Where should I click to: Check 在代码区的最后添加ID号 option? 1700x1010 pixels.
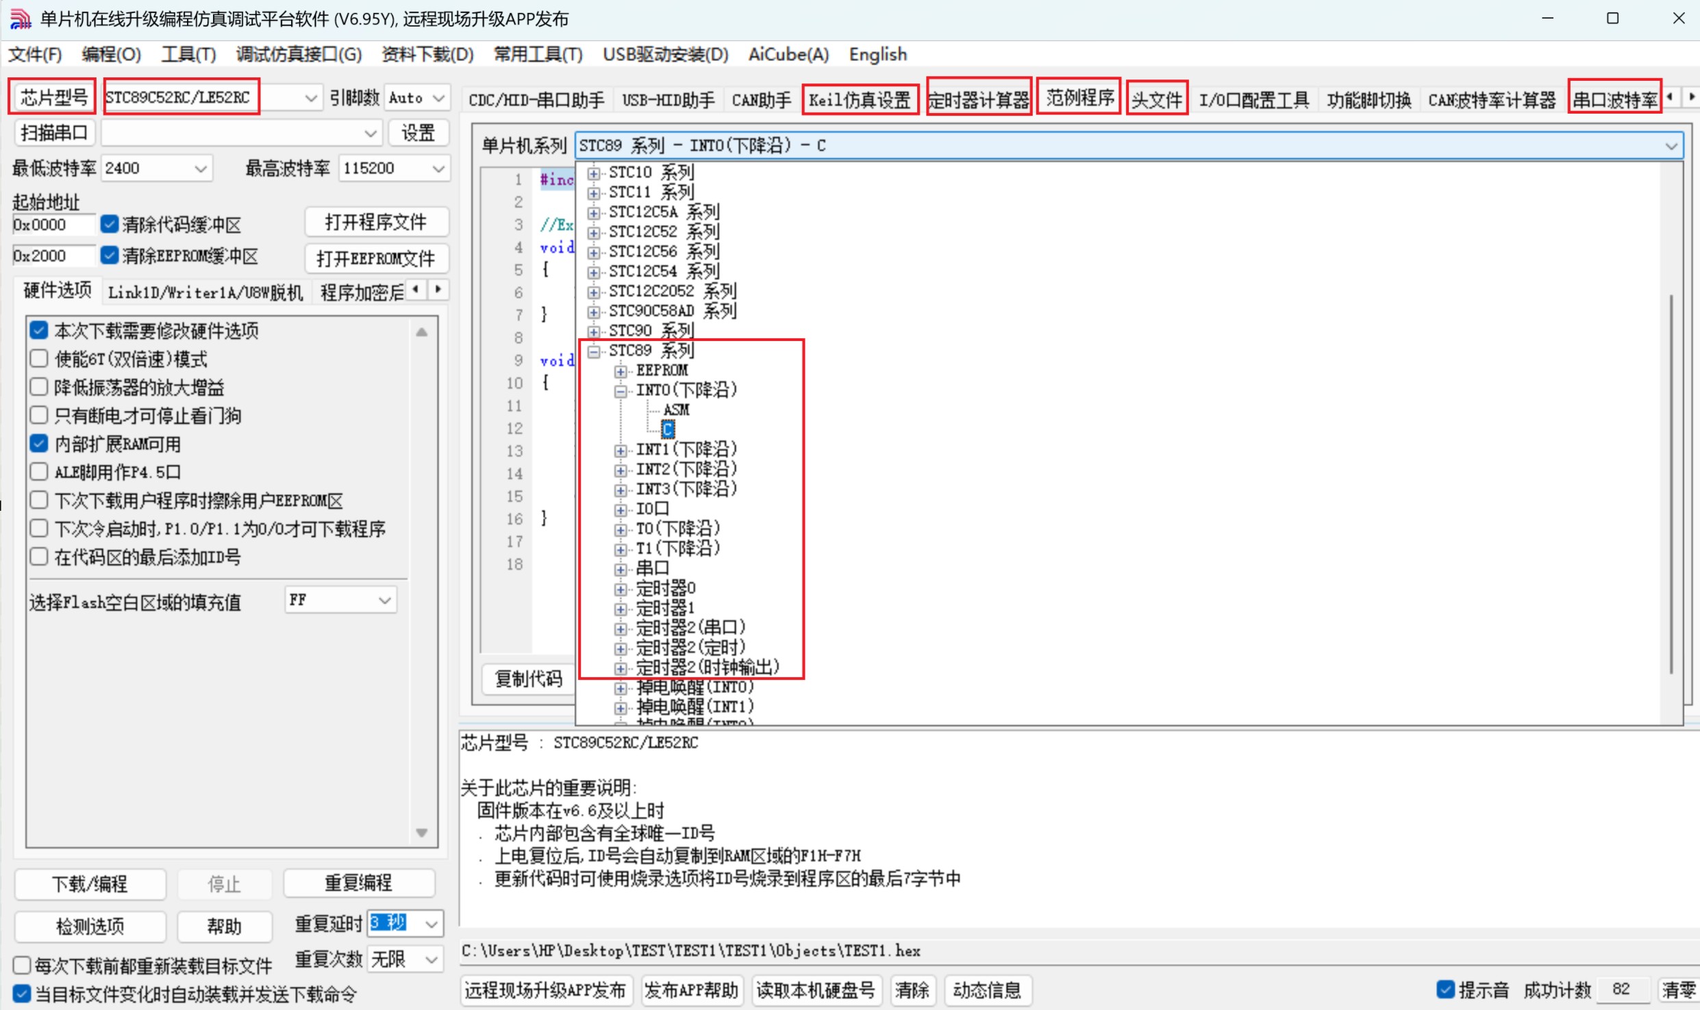click(x=39, y=557)
